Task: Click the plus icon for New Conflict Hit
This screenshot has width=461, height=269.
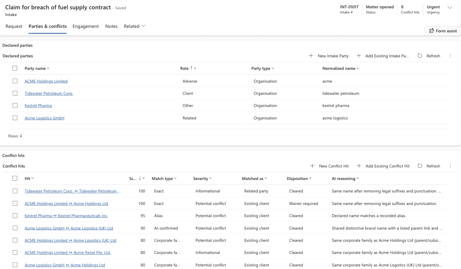Action: pos(312,166)
